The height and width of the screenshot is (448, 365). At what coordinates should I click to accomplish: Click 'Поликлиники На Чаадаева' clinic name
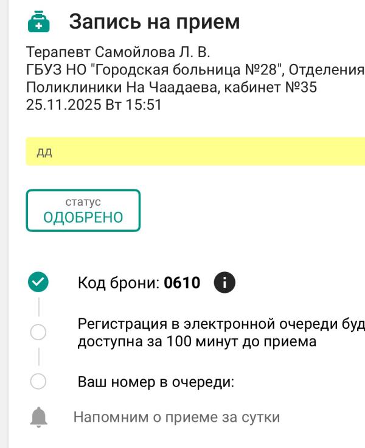point(120,87)
